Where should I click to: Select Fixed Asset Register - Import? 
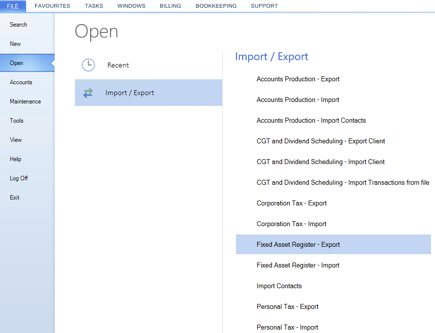pos(333,265)
